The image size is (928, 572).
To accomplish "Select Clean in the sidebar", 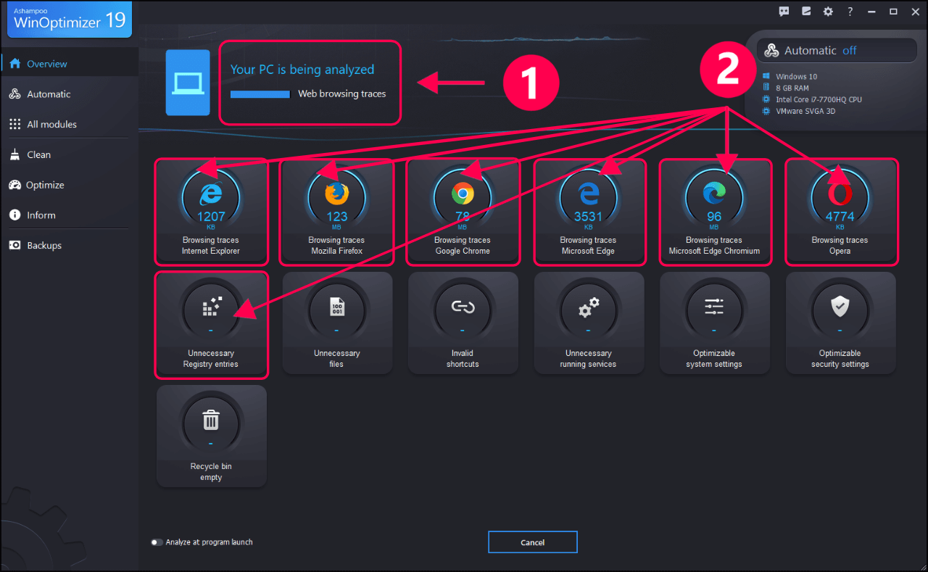I will [69, 154].
